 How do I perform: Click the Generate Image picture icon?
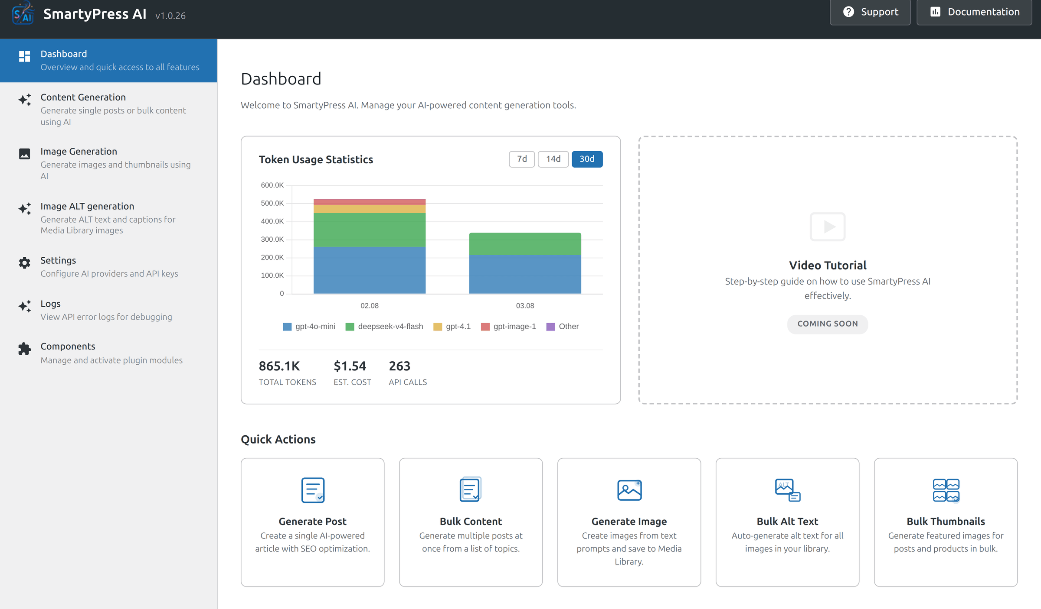629,490
